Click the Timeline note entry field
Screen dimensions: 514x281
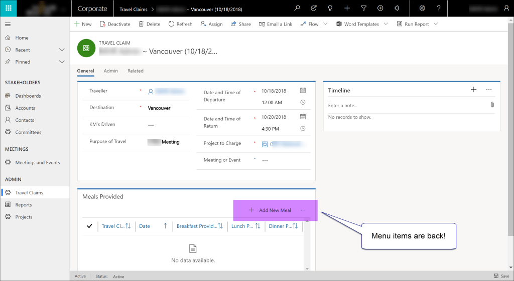pos(407,106)
